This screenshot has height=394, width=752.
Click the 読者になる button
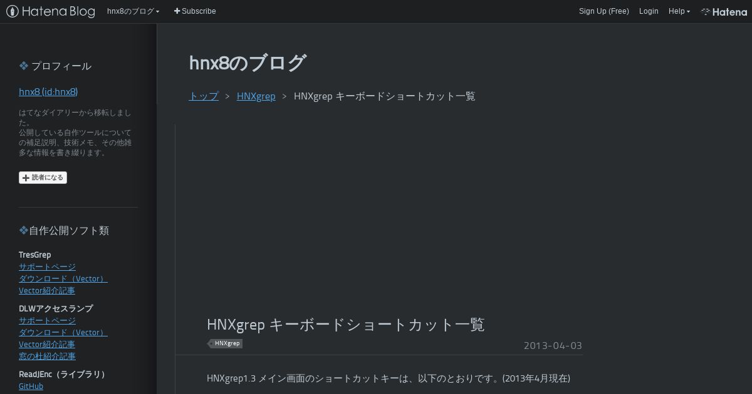coord(43,178)
